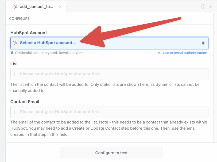Click the HubSpot sprocket icon inside account selector
This screenshot has width=217, height=162.
[15, 43]
